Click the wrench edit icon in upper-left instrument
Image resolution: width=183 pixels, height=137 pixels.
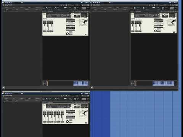pyautogui.click(x=44, y=14)
